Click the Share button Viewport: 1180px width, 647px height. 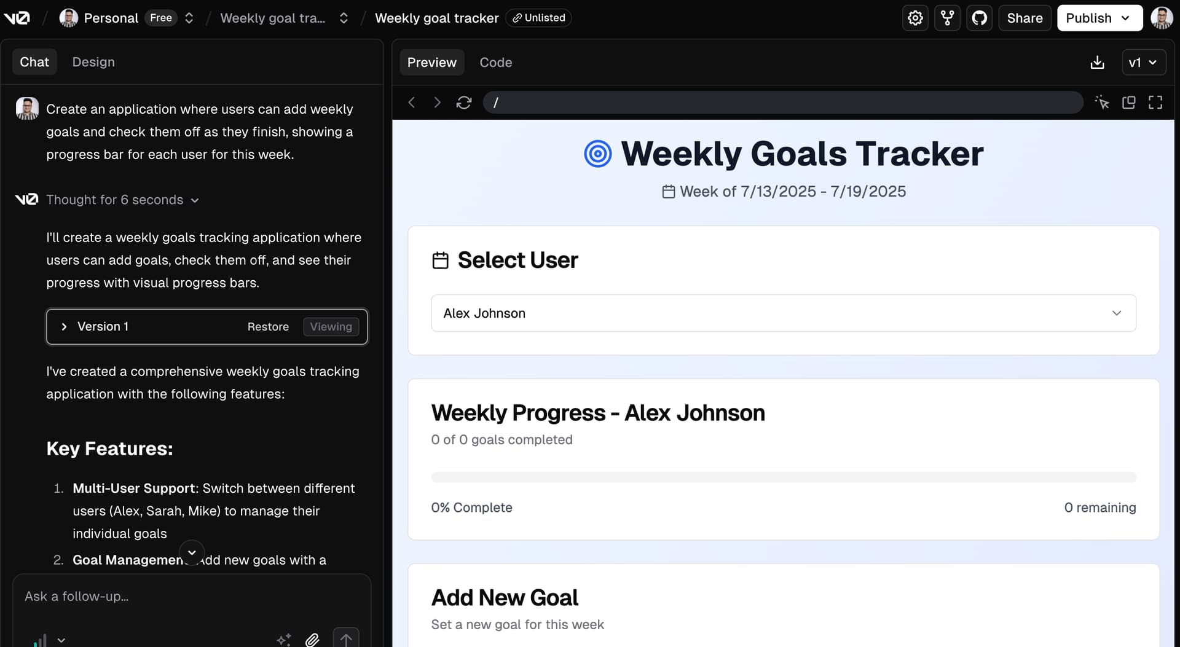click(1025, 18)
